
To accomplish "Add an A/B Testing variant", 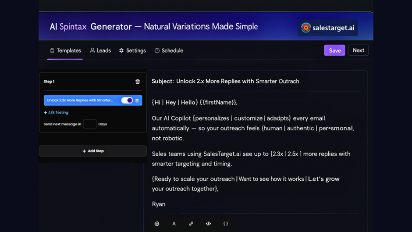I will (56, 113).
